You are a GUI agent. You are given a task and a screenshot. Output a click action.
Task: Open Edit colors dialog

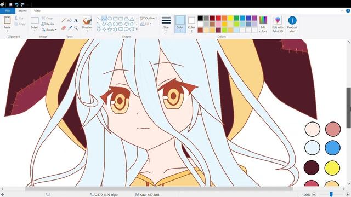(x=263, y=24)
